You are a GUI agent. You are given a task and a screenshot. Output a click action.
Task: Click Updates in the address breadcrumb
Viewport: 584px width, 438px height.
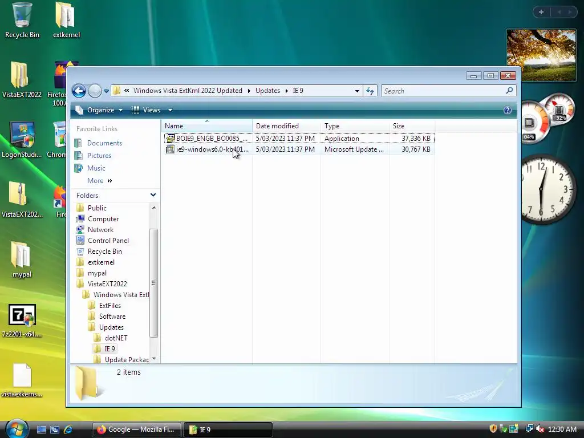pos(267,91)
